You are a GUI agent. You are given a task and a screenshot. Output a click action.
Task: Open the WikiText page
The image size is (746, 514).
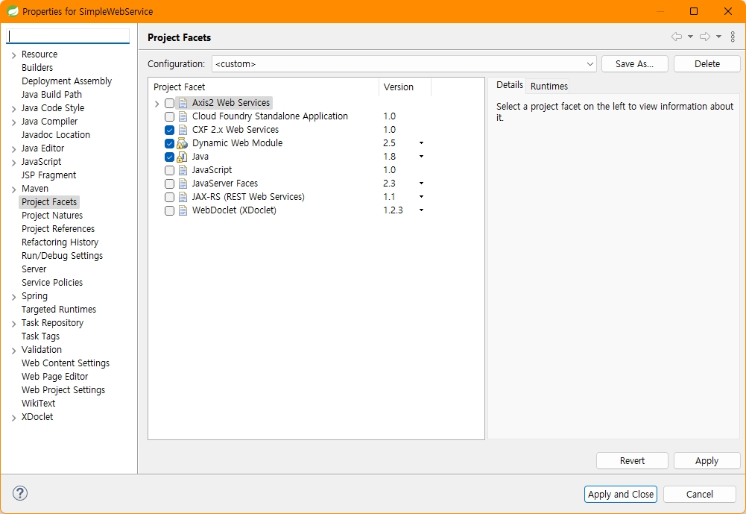click(38, 403)
